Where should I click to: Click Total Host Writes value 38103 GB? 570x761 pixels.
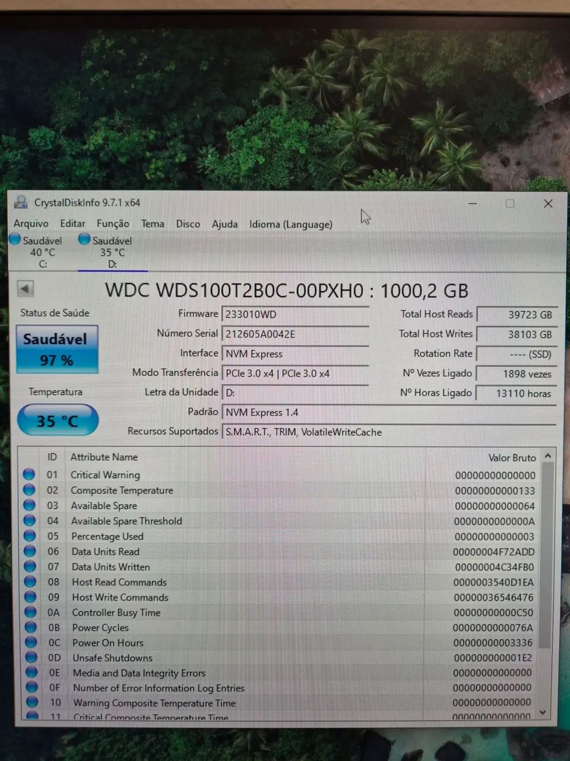click(x=517, y=334)
